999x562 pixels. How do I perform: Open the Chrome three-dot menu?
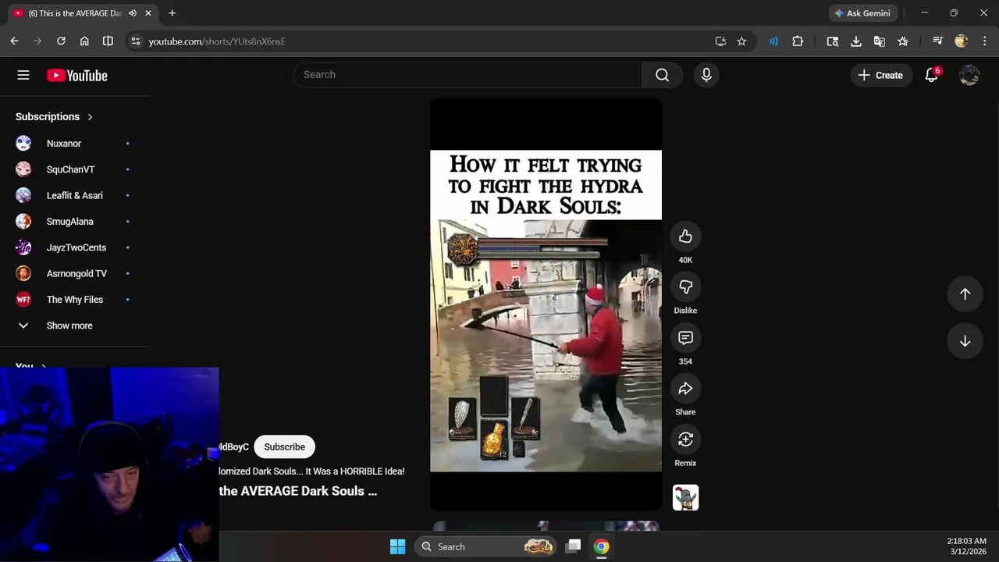(984, 41)
